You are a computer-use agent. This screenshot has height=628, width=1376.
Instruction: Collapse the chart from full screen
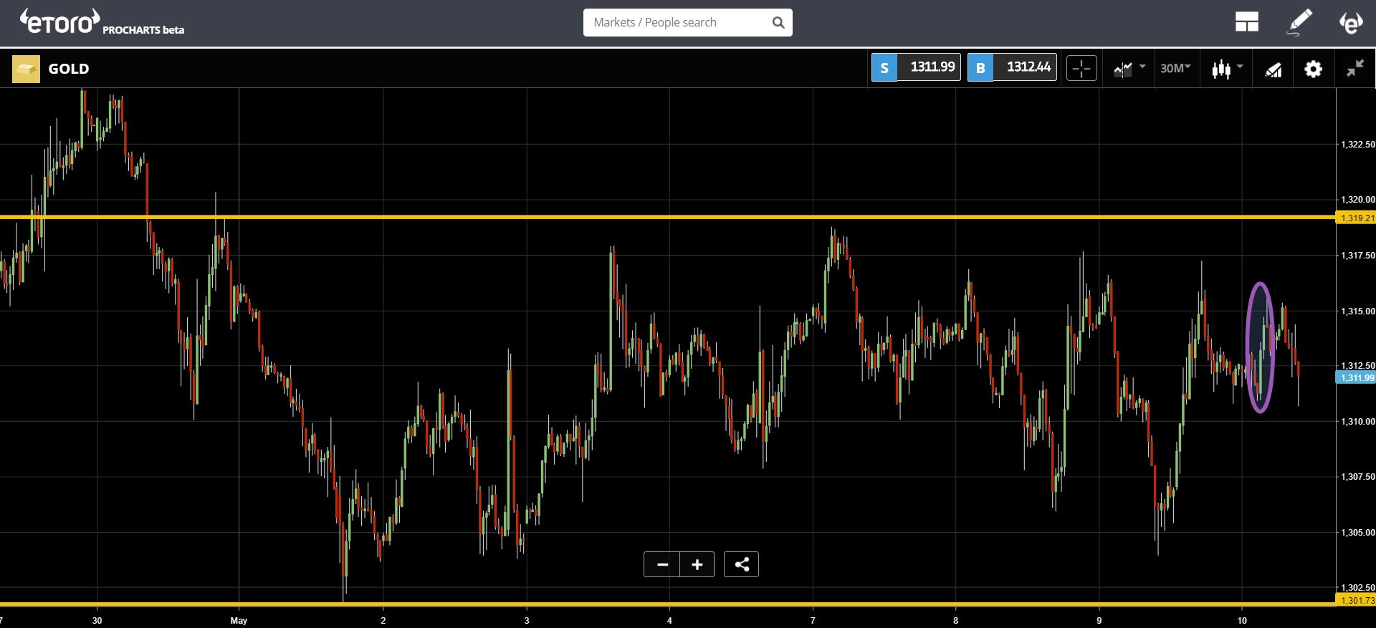coord(1354,69)
